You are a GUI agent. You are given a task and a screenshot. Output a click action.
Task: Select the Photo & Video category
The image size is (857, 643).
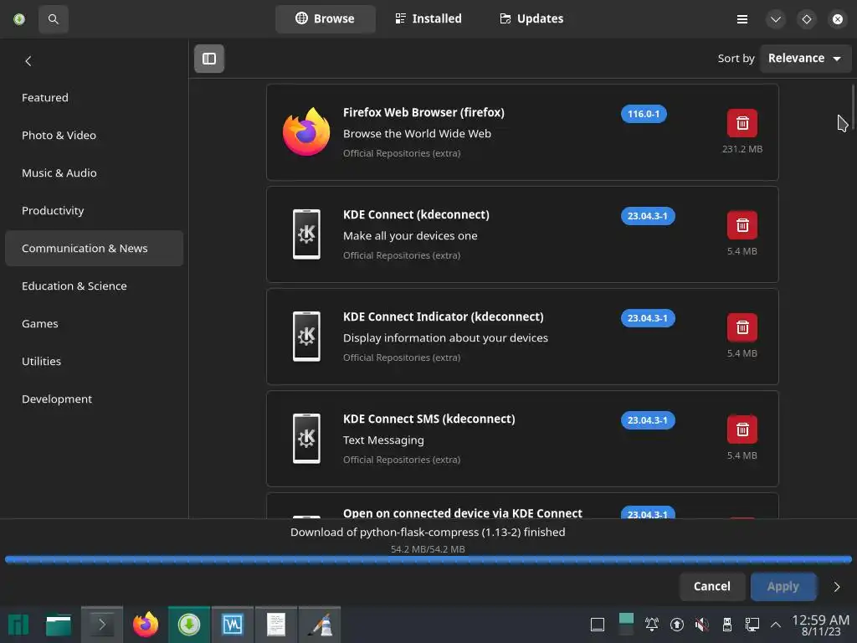point(94,135)
